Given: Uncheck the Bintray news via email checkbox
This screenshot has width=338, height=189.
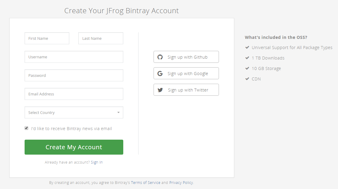Looking at the screenshot, I should point(26,128).
